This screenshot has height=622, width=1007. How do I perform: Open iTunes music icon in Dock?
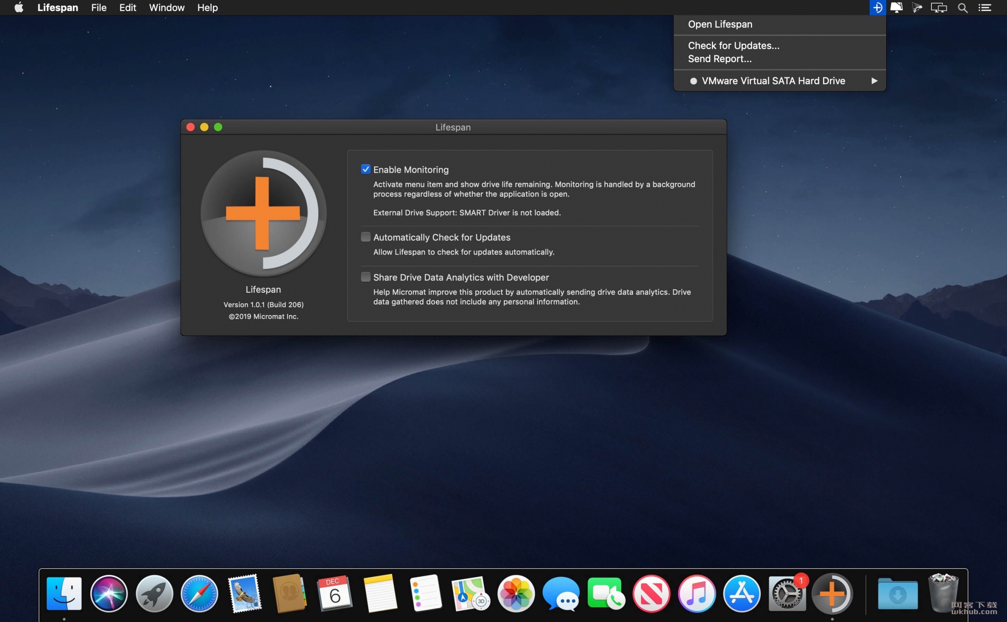click(697, 594)
